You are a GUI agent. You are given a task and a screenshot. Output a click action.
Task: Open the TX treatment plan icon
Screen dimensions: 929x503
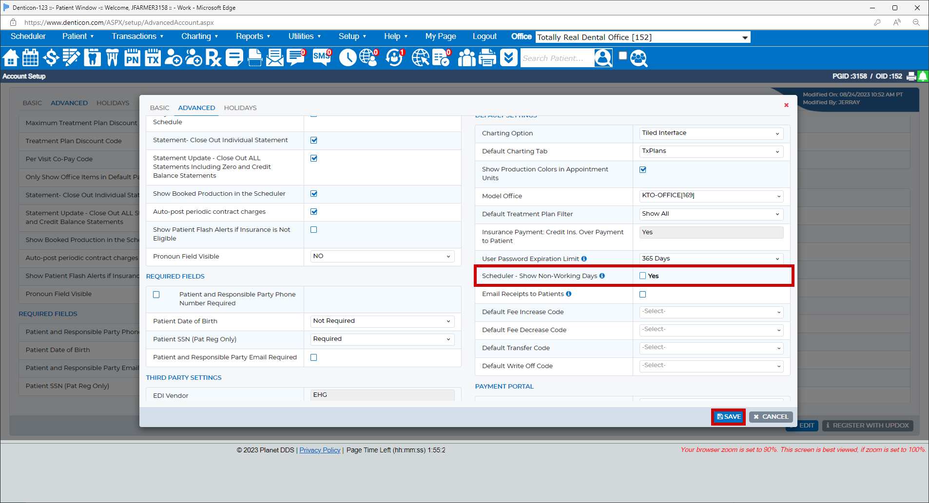point(153,58)
